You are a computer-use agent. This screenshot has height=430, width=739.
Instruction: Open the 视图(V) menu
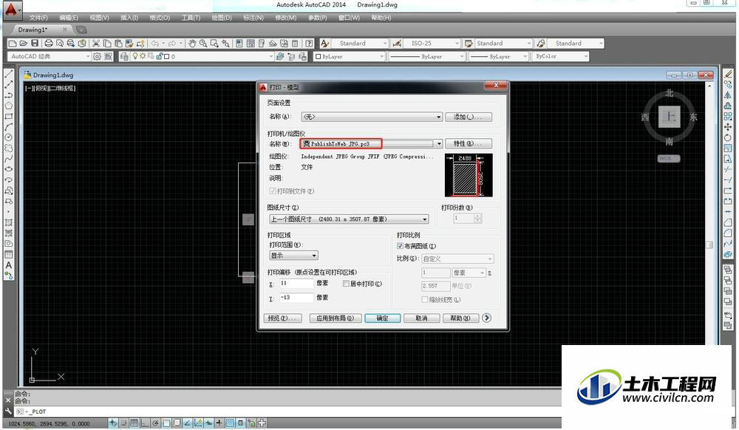click(x=100, y=18)
